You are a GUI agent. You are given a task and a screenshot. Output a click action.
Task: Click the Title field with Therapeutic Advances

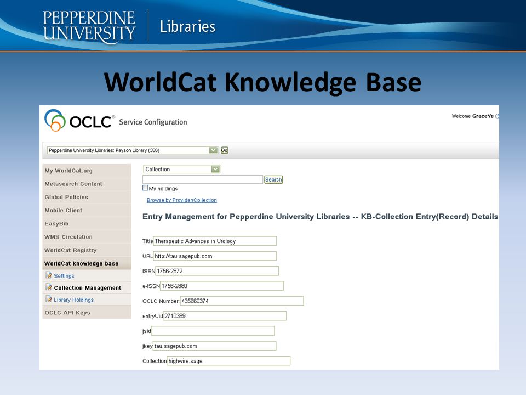pos(215,241)
